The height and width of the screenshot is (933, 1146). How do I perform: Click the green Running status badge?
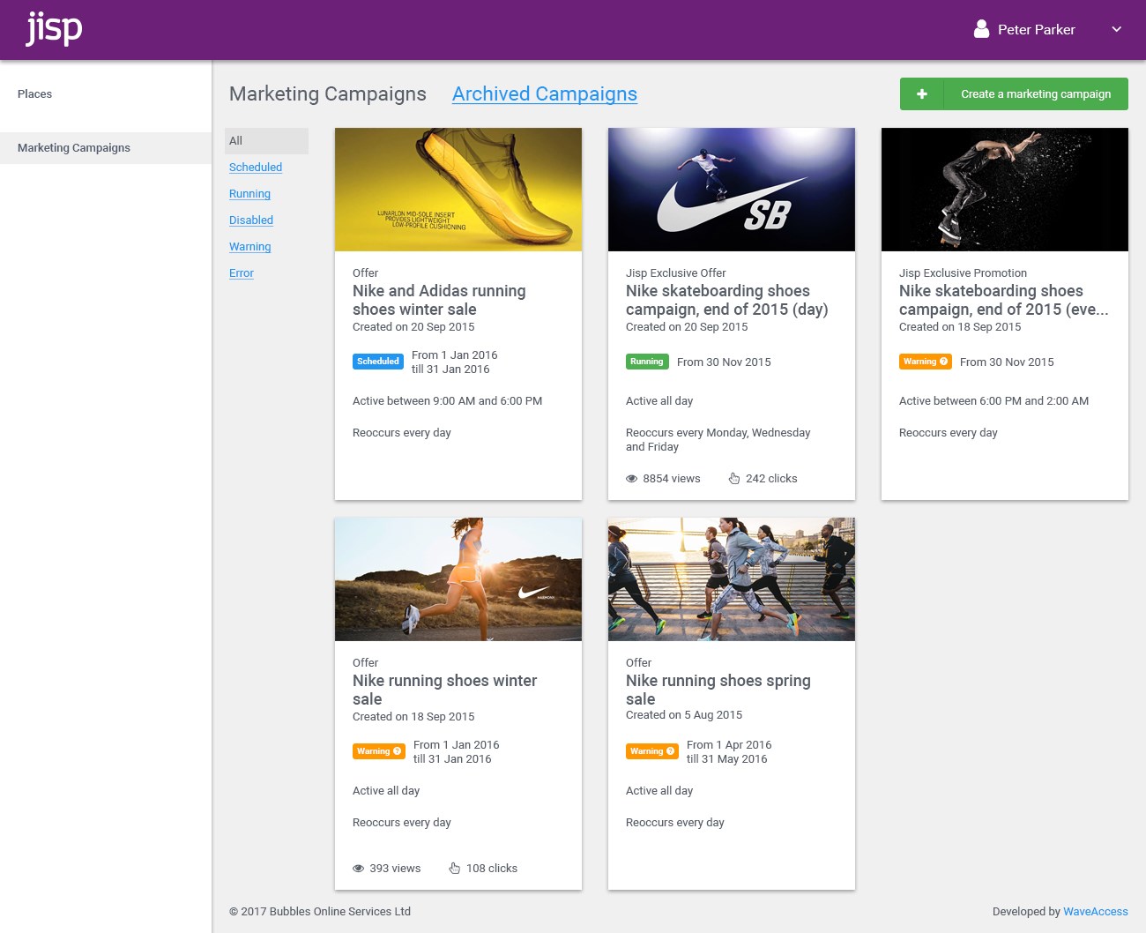point(646,362)
